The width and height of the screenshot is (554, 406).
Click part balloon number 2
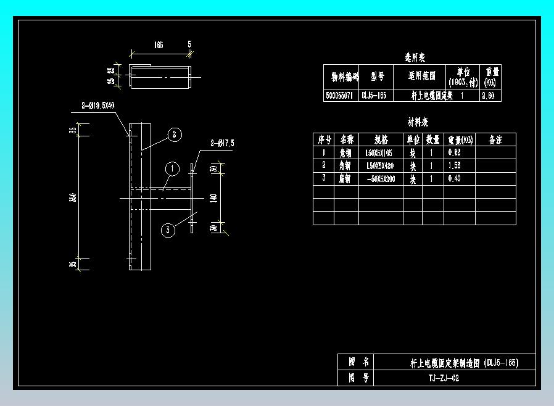click(x=174, y=135)
